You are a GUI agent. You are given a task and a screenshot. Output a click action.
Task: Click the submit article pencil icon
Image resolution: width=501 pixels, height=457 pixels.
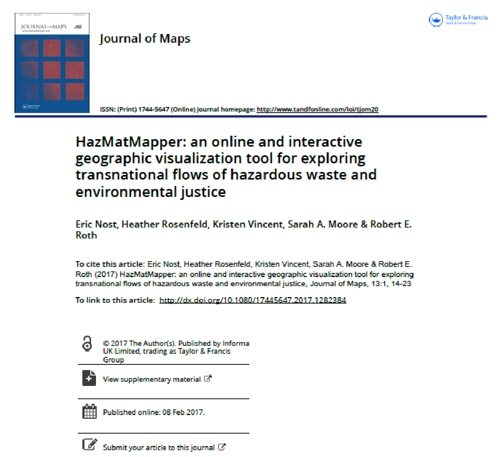pyautogui.click(x=90, y=445)
